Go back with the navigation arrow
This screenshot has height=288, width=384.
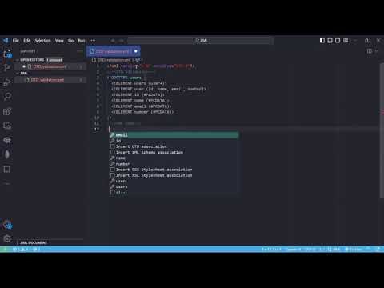(113, 41)
